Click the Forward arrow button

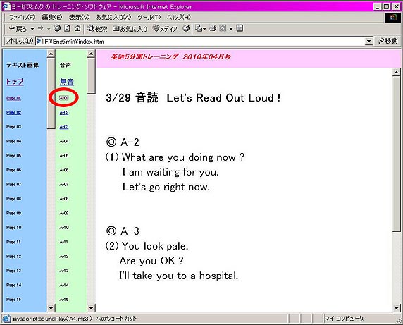[40, 28]
